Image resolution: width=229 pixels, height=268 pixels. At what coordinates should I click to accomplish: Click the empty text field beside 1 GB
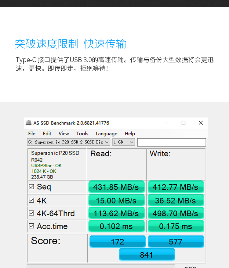pyautogui.click(x=172, y=142)
